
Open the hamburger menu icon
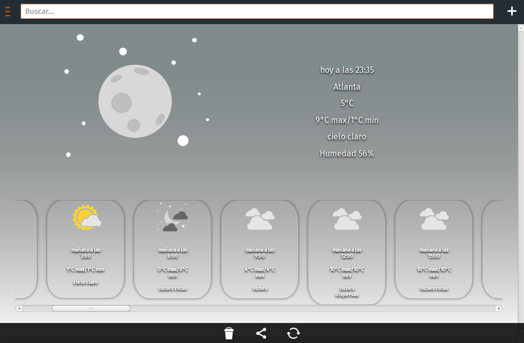[8, 11]
